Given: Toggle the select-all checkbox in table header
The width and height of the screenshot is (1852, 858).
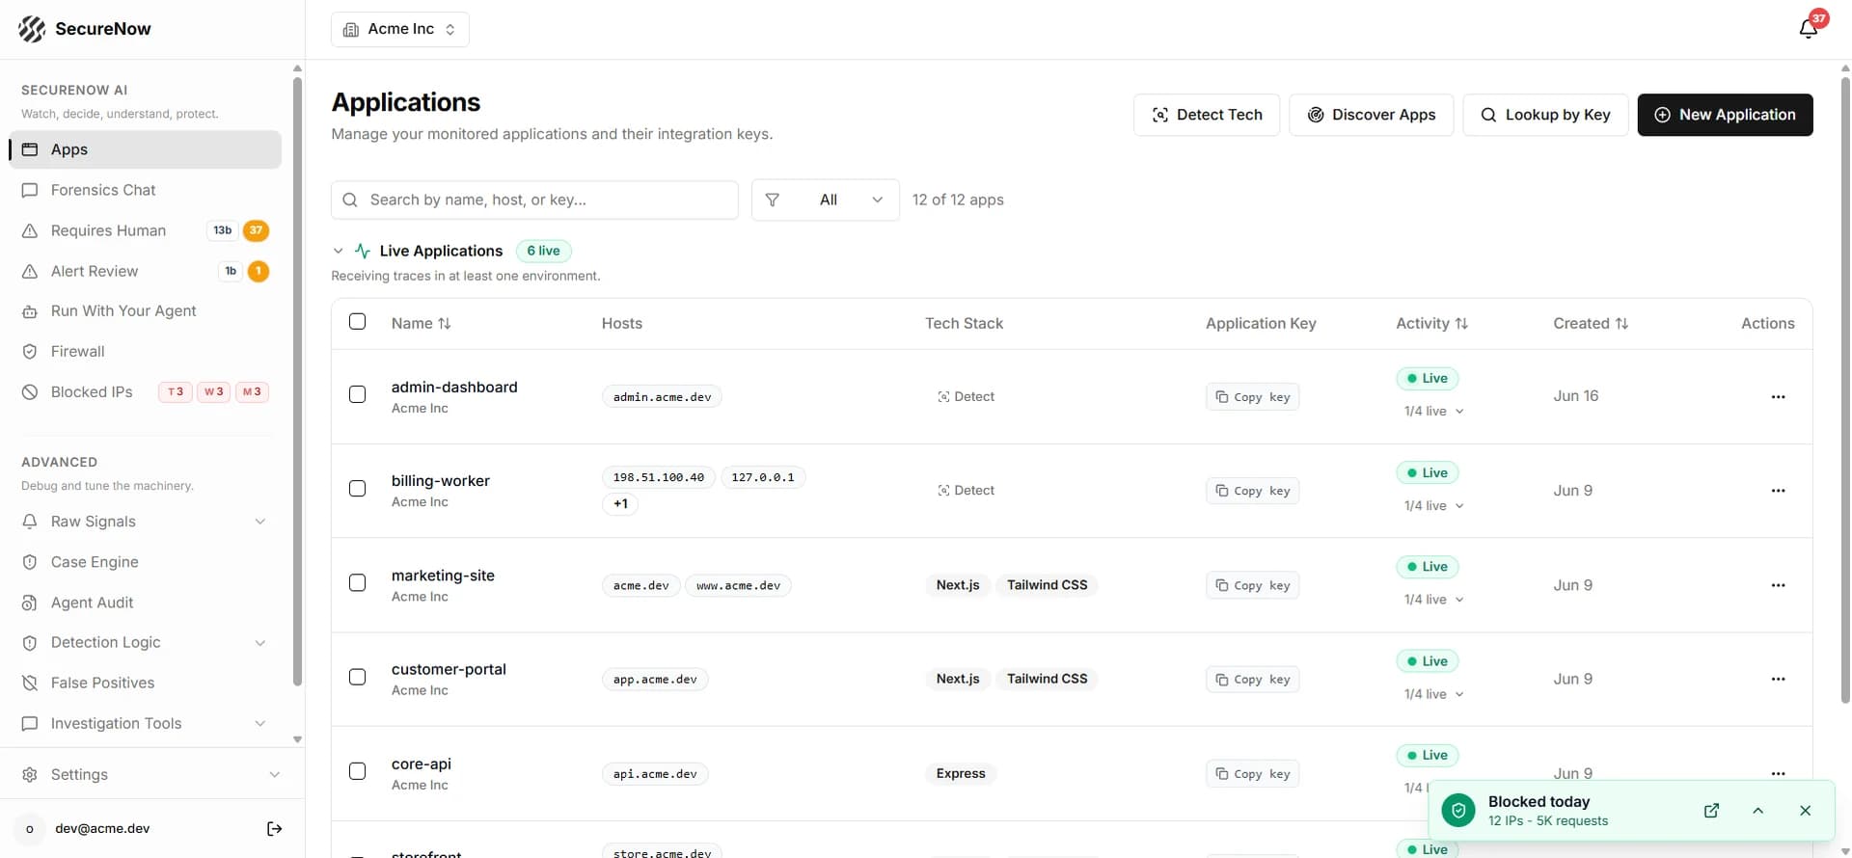Looking at the screenshot, I should [x=357, y=322].
